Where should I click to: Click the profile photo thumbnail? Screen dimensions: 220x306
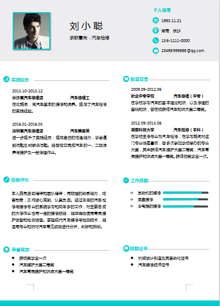32,31
